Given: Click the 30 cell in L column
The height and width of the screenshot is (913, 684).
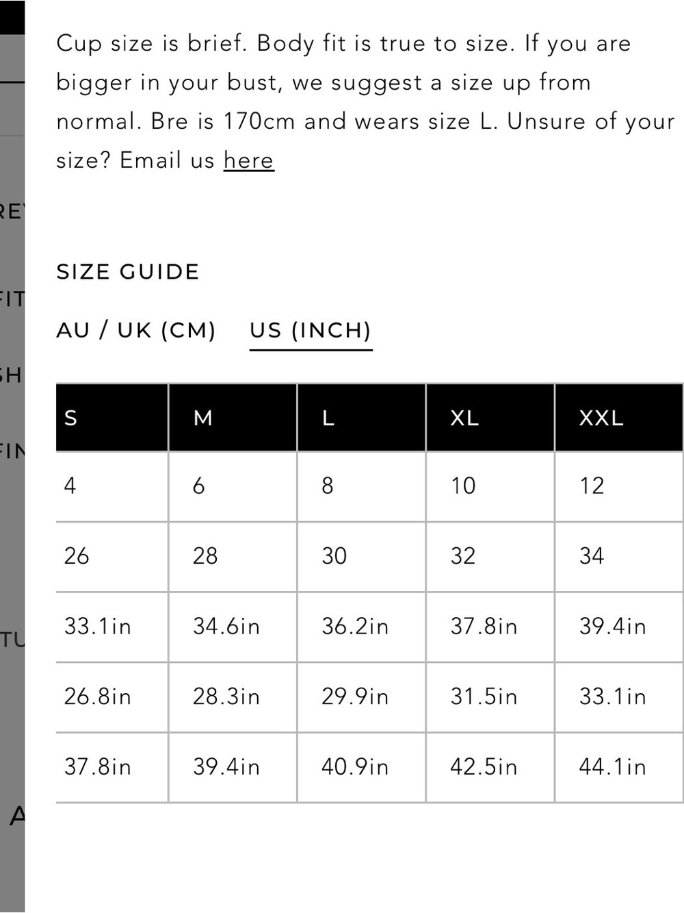Looking at the screenshot, I should tap(361, 556).
